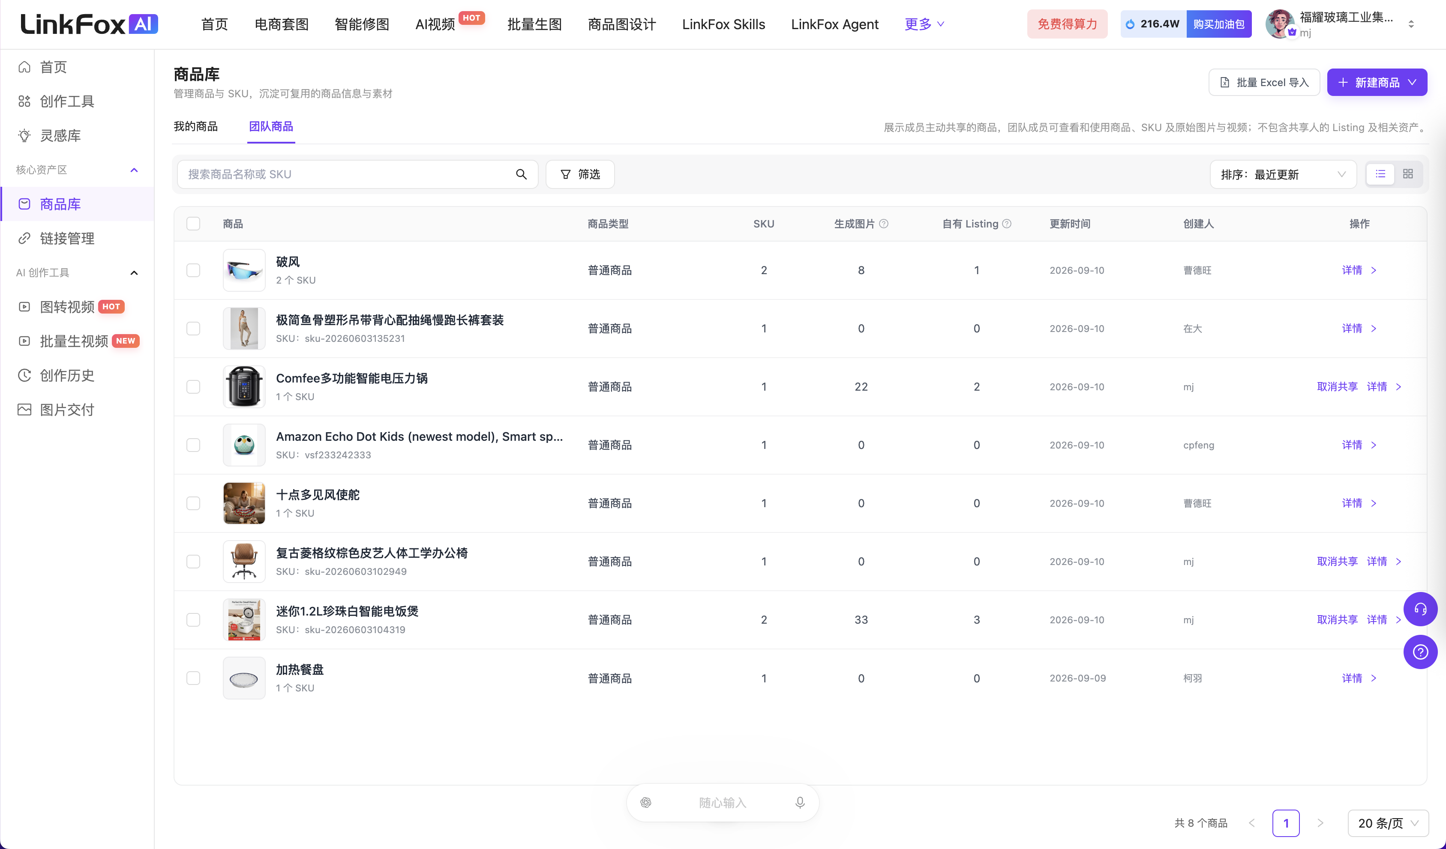Viewport: 1446px width, 849px height.
Task: Check the 加热餐盘 row checkbox
Action: click(x=193, y=678)
